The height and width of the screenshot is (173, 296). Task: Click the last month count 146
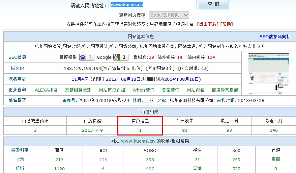pos(274,130)
